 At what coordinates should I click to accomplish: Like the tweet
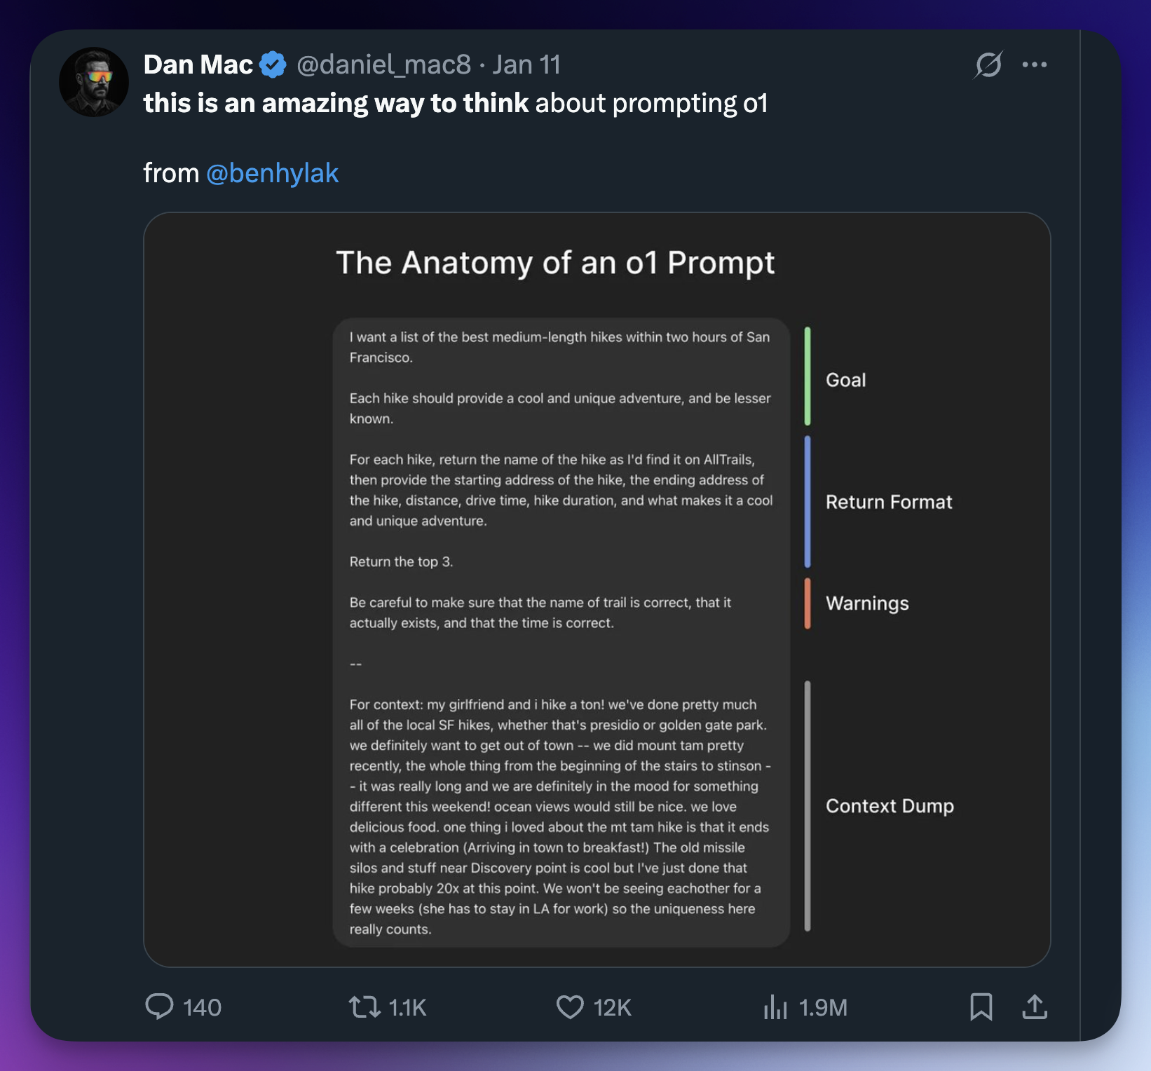click(569, 1007)
